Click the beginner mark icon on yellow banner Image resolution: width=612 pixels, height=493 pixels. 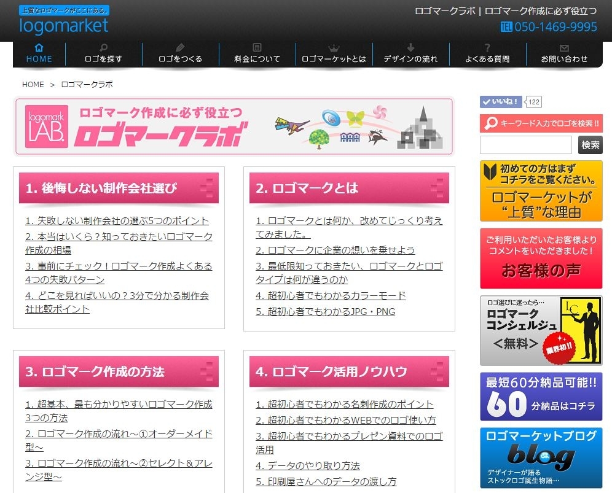(x=490, y=172)
